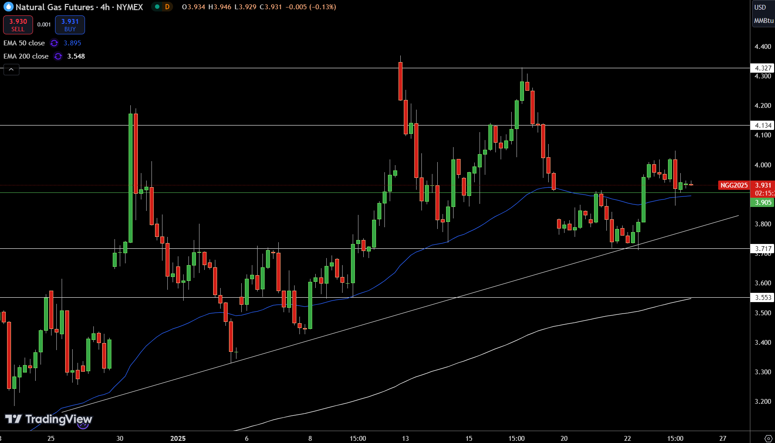This screenshot has width=775, height=443.
Task: Click the 3.931 BUY button
Action: tap(70, 25)
